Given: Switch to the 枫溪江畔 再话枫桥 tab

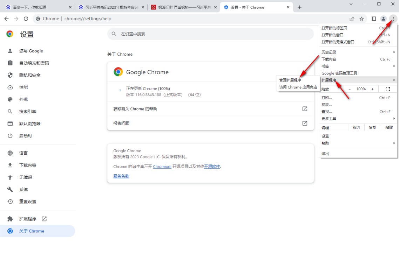Looking at the screenshot, I should 184,7.
